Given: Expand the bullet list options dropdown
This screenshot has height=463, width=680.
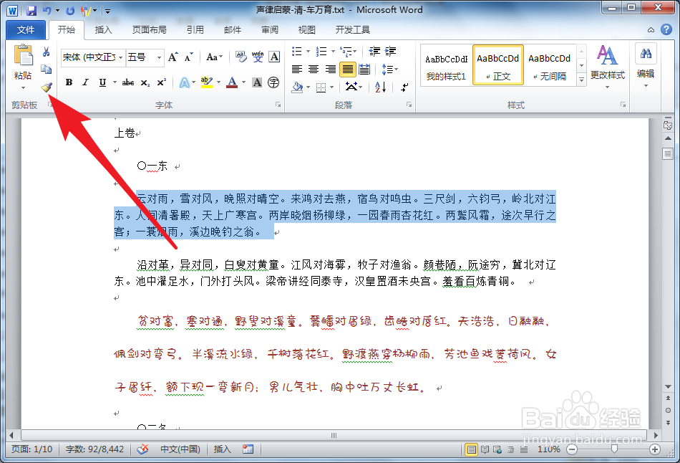Looking at the screenshot, I should pos(308,51).
